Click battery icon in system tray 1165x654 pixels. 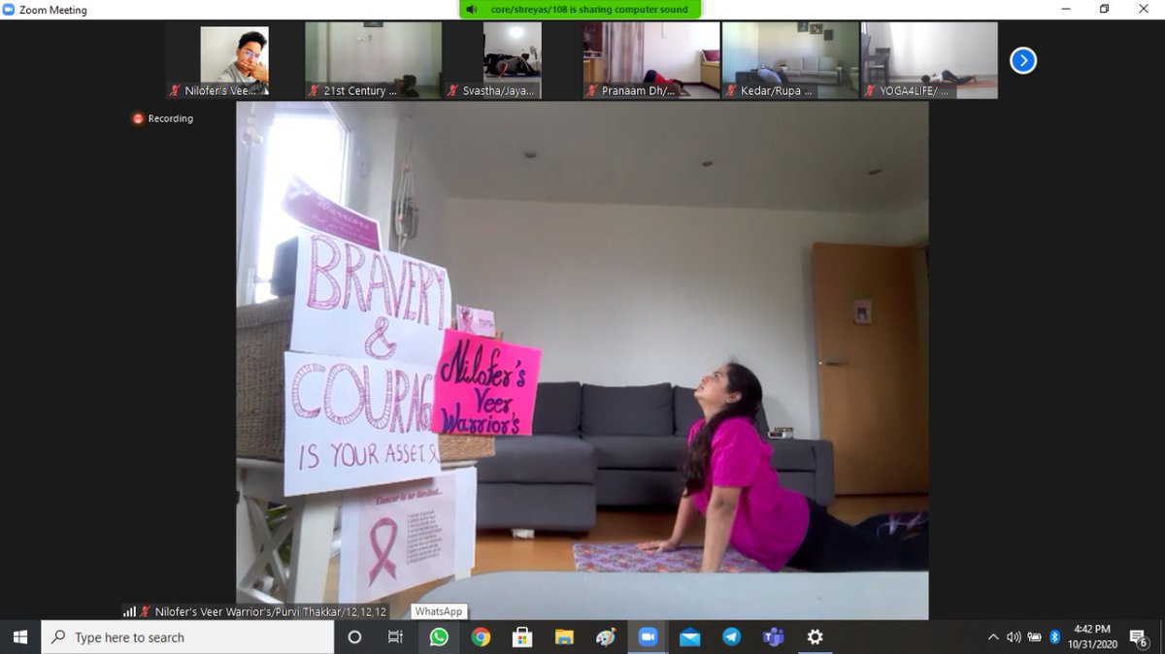pyautogui.click(x=1035, y=638)
